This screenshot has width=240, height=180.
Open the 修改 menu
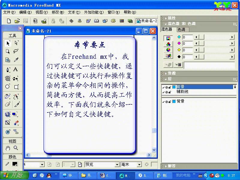pyautogui.click(x=58, y=12)
